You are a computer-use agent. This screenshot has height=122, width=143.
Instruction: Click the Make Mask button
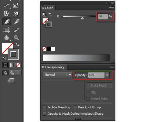click(99, 85)
